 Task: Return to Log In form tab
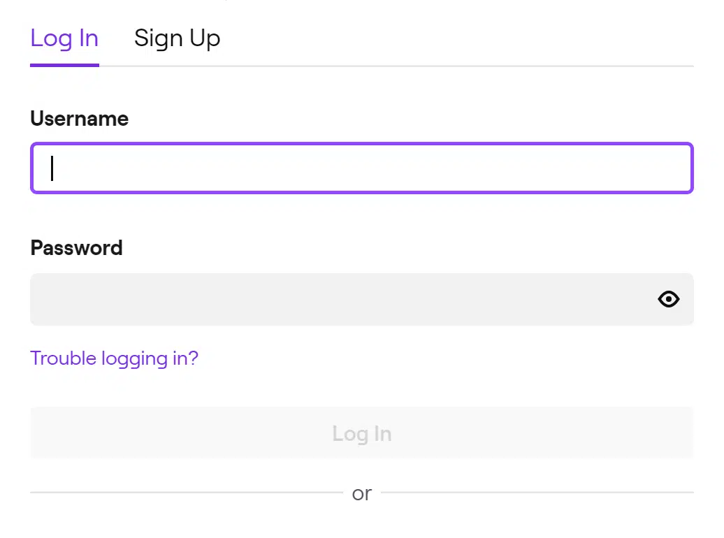coord(64,38)
